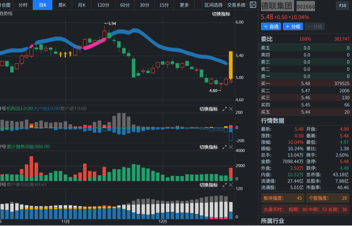Close the retail participation ratio panel

tap(231, 185)
